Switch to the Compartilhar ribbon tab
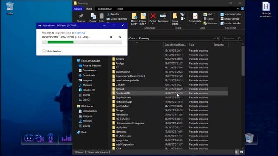The height and width of the screenshot is (156, 278). tap(105, 9)
